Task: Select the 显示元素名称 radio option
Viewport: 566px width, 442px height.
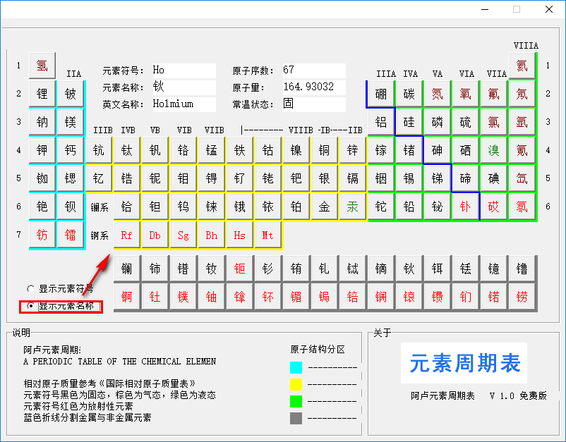Action: coord(30,307)
